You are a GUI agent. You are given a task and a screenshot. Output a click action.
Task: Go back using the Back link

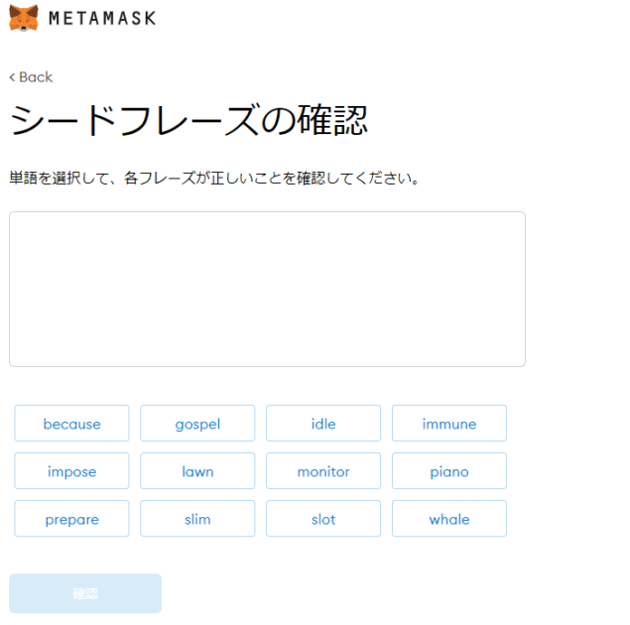[31, 76]
